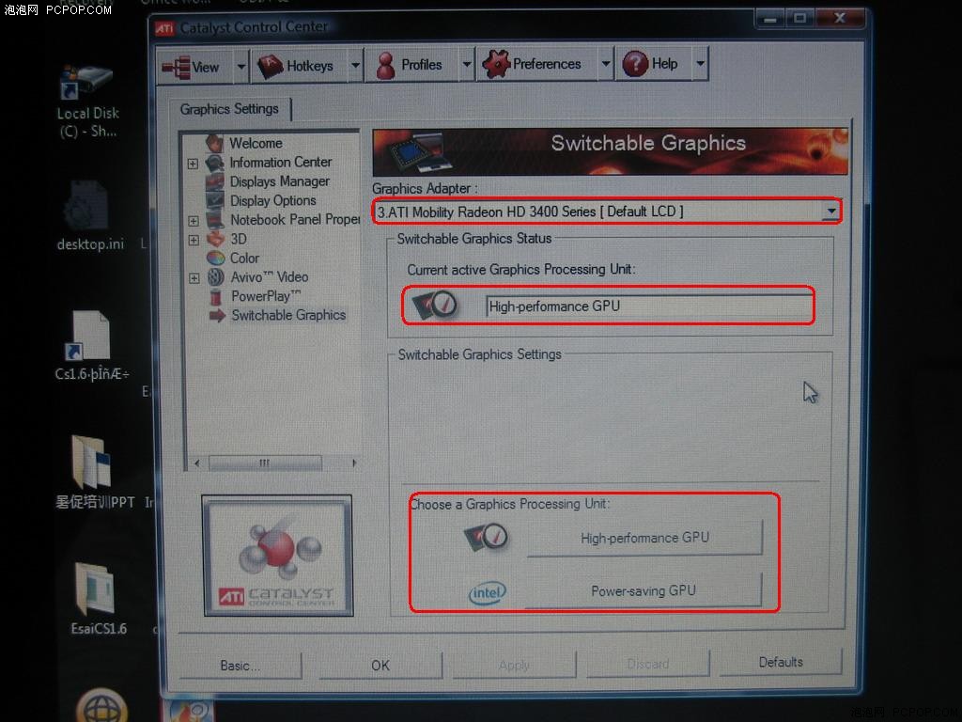Select PowerPlay in the tree

[266, 296]
